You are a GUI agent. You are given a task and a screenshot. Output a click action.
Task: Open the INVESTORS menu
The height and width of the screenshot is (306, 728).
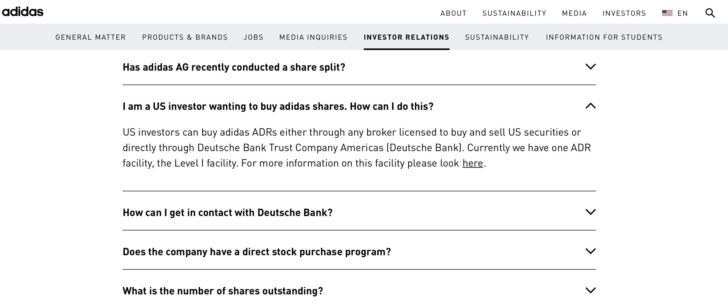[624, 13]
